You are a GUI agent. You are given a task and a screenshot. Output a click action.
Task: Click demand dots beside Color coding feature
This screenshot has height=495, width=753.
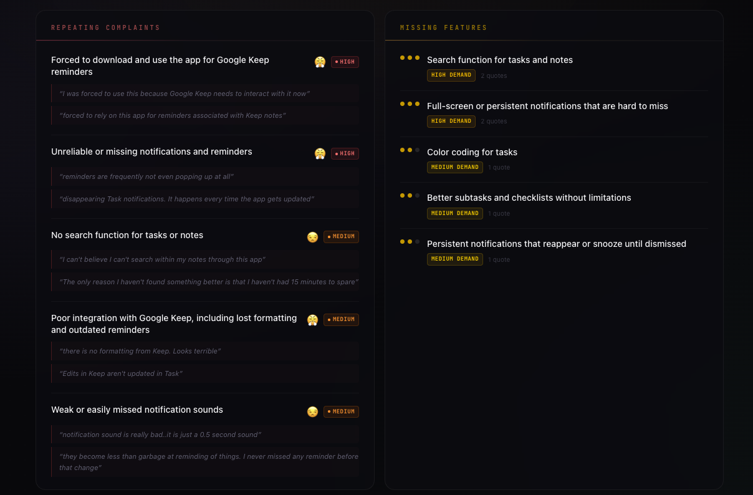coord(410,150)
